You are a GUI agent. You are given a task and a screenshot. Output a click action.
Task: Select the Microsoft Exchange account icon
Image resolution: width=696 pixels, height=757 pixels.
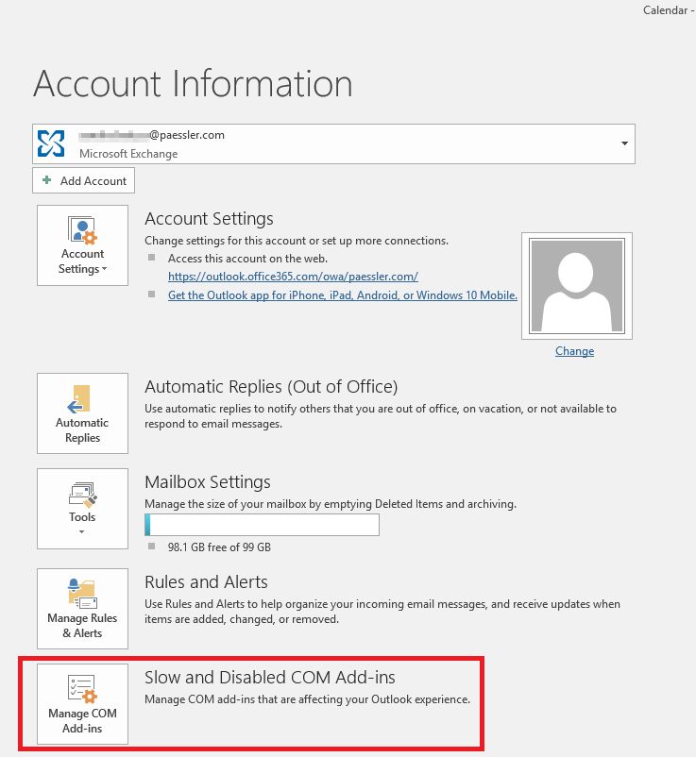pos(50,143)
